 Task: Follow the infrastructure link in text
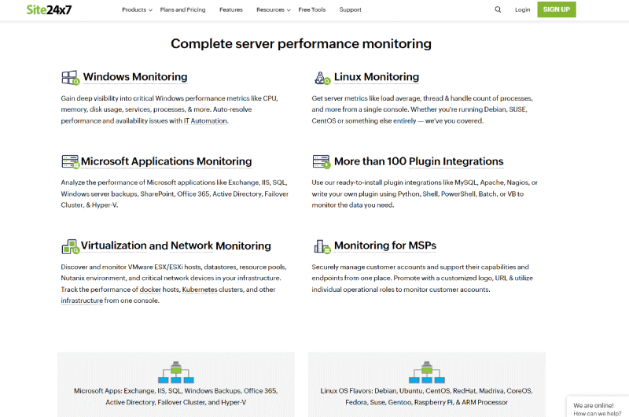click(82, 301)
